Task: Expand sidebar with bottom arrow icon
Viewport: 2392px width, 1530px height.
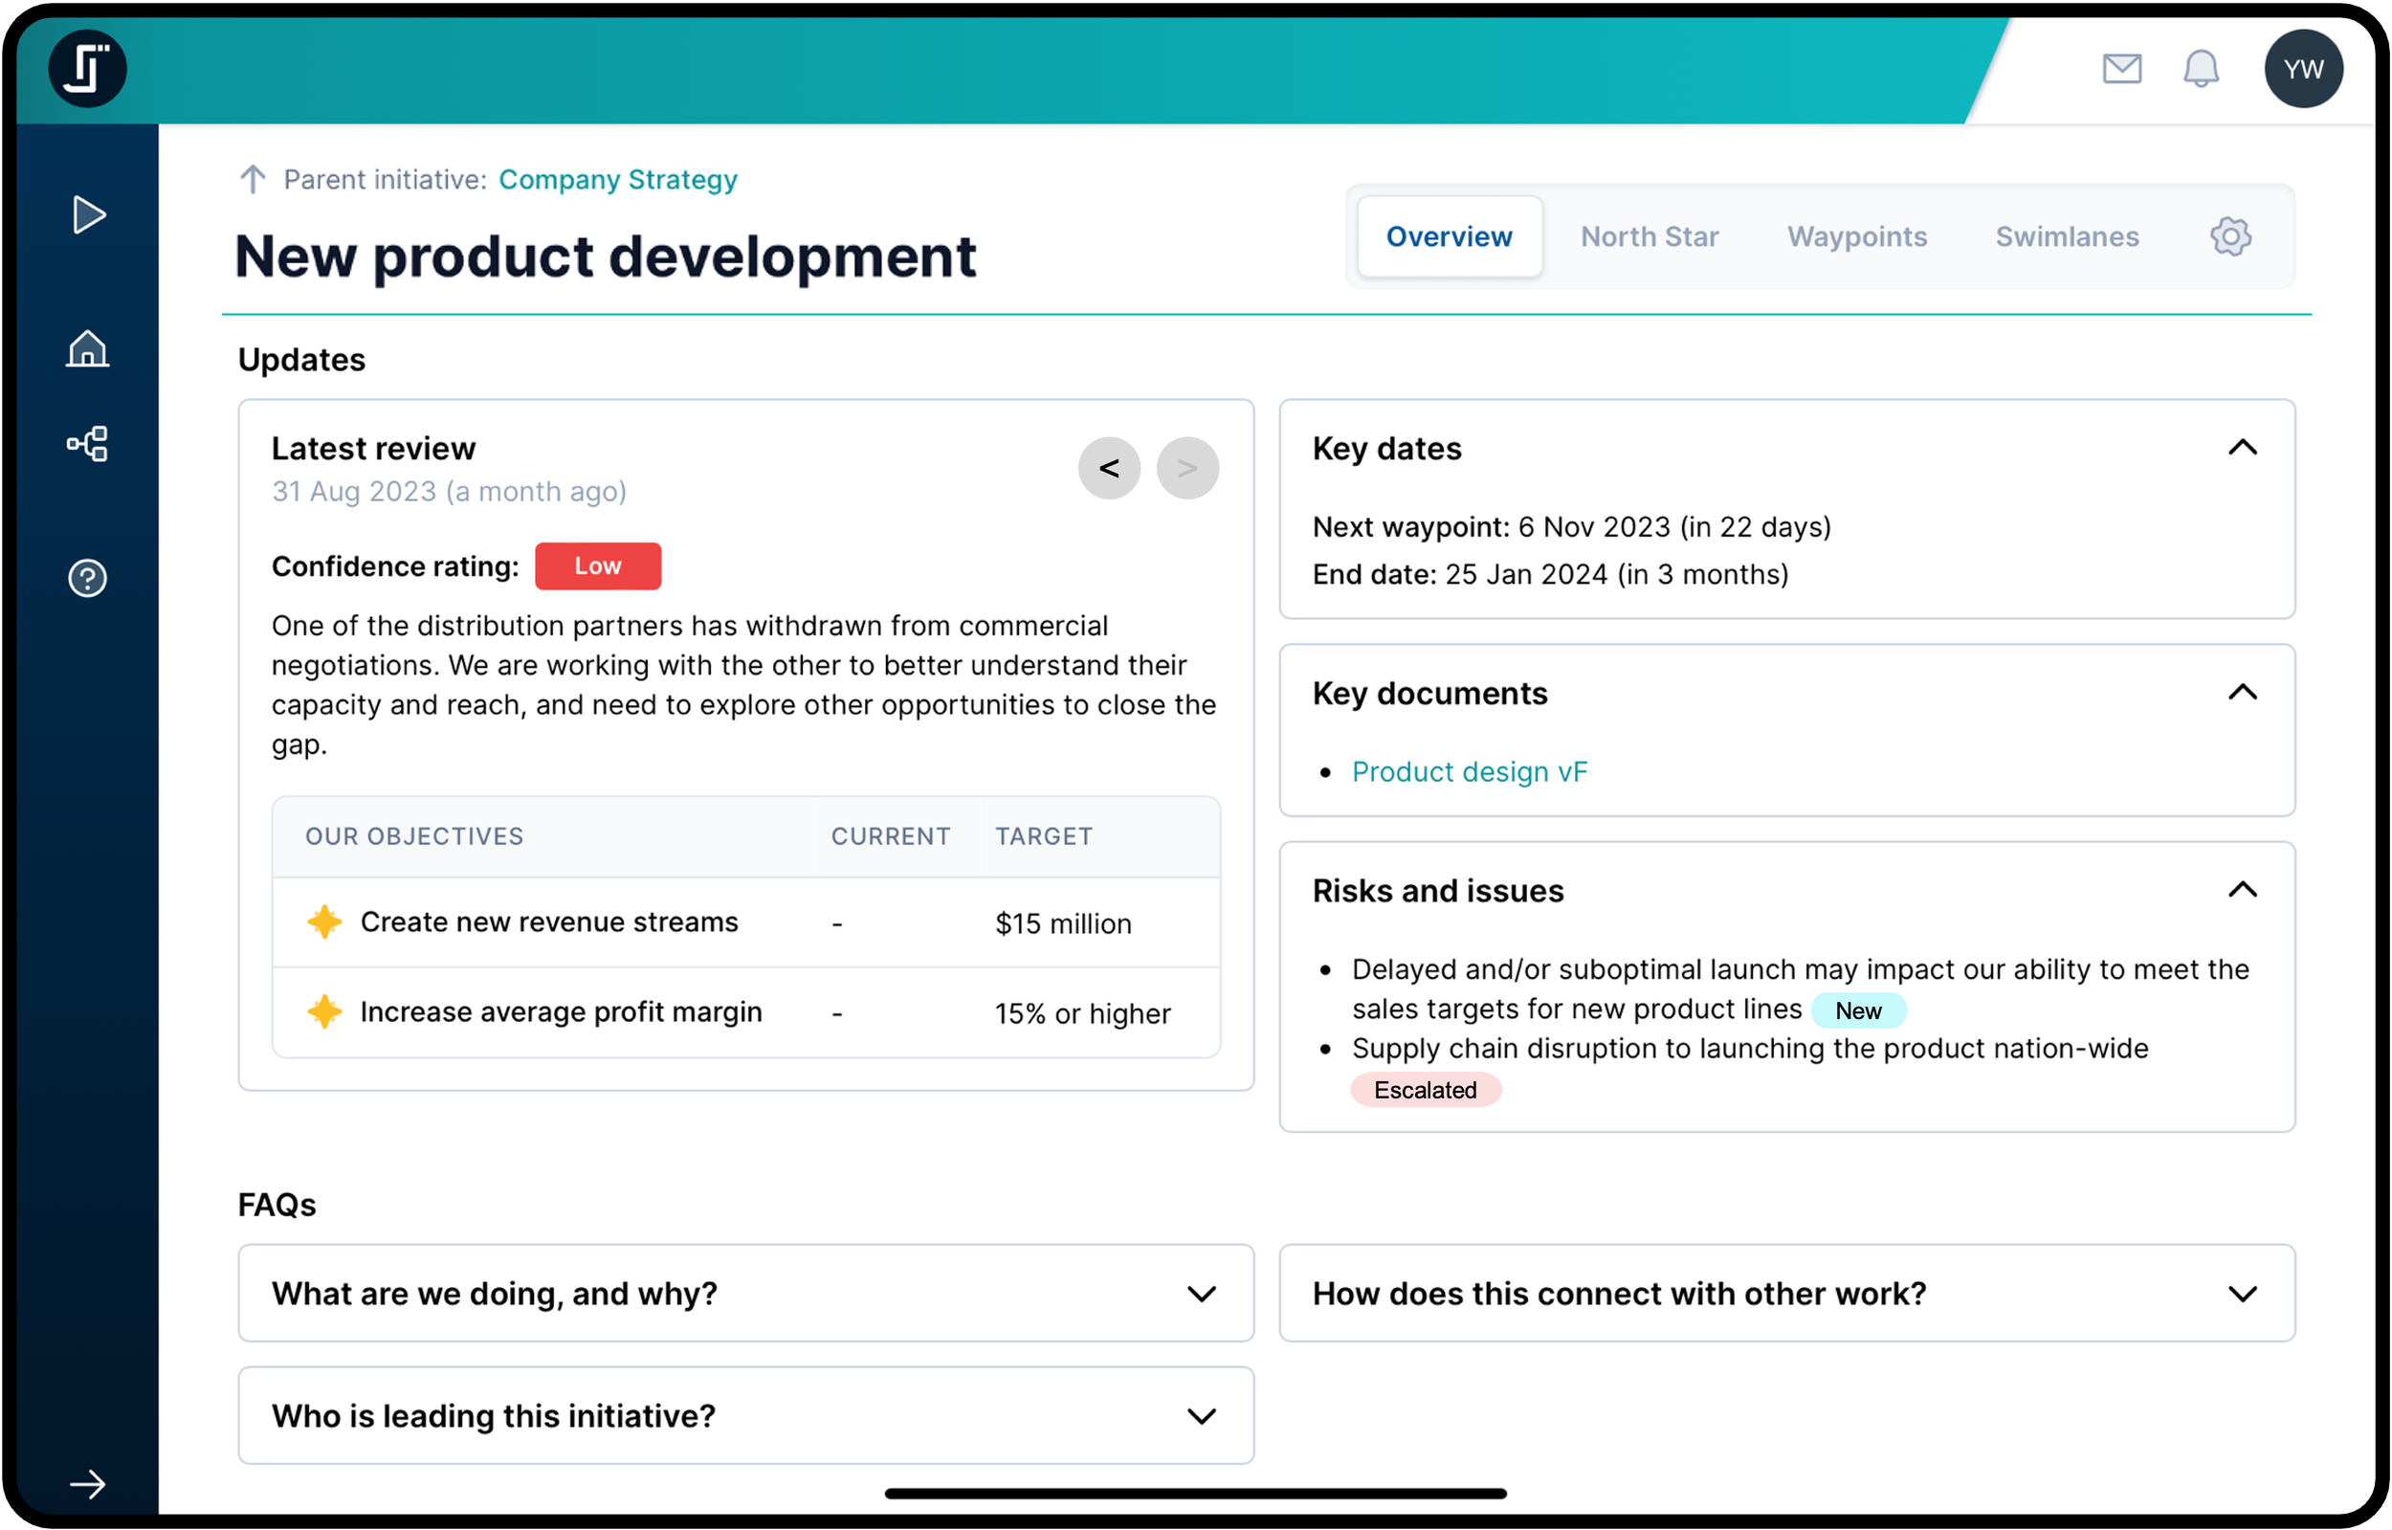Action: click(x=87, y=1484)
